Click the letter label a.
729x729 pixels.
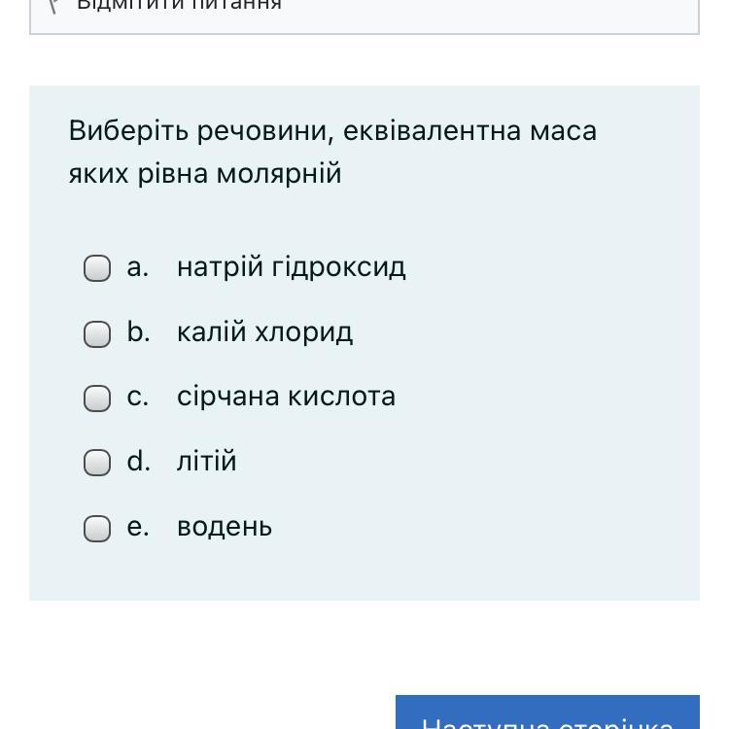point(137,267)
